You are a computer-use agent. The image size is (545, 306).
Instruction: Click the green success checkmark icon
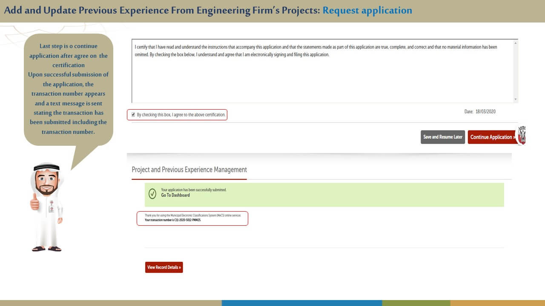coord(152,194)
